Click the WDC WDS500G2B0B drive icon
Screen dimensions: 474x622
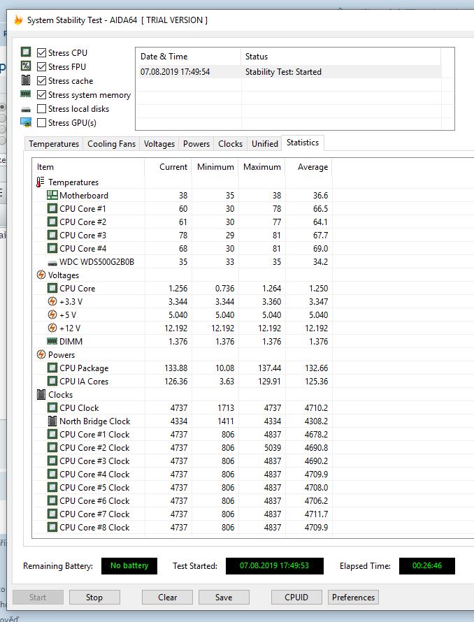(x=52, y=263)
